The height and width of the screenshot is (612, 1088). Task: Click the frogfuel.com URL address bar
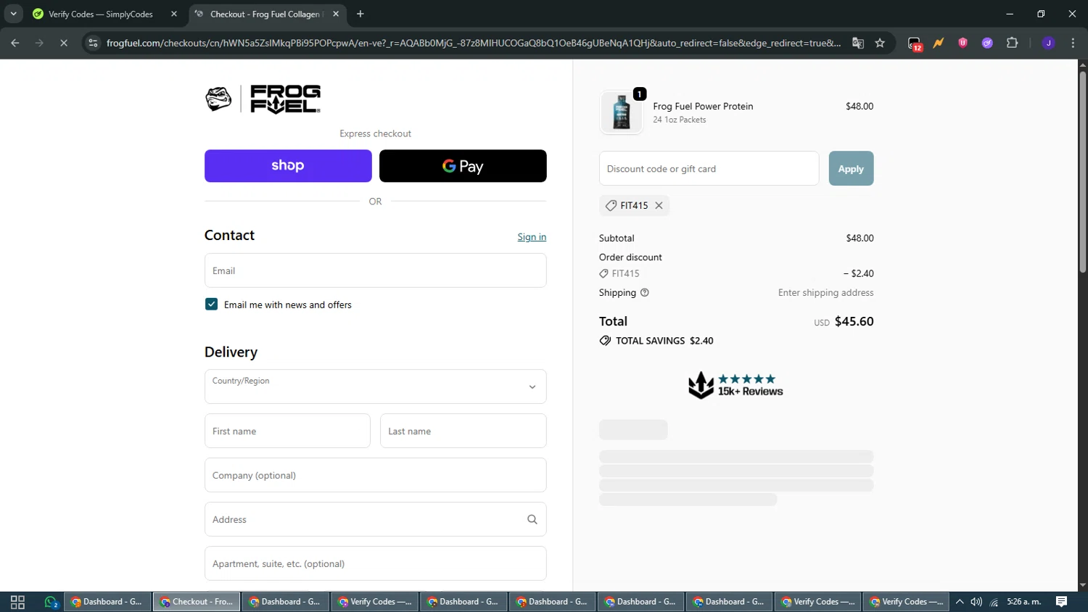(474, 43)
